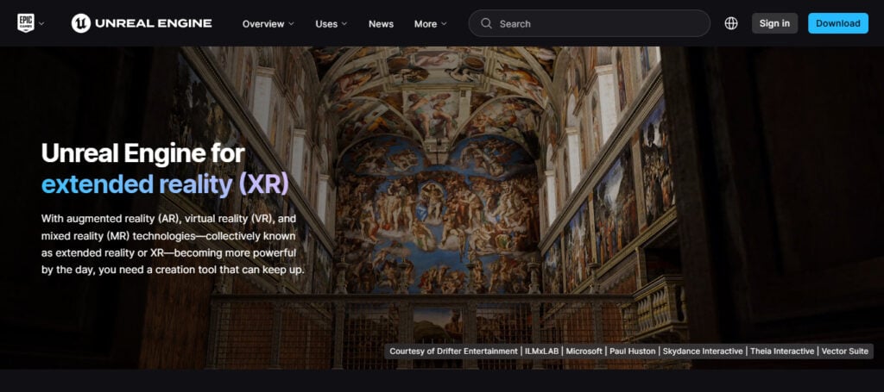
Task: Click the 'Vector Suite' credit text
Action: [844, 351]
